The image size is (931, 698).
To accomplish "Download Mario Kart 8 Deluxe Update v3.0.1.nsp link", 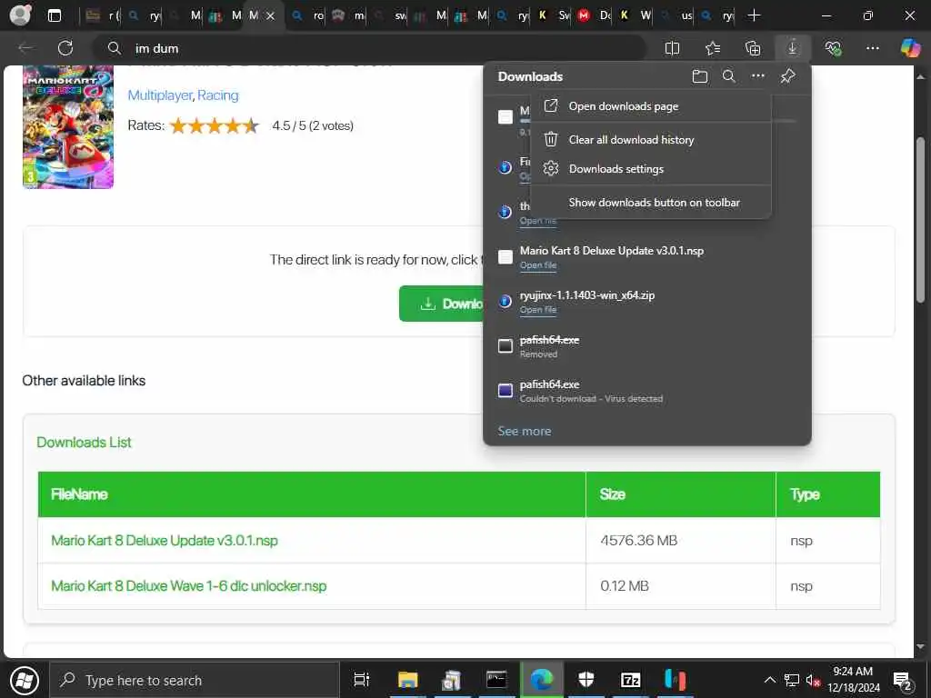I will [165, 541].
